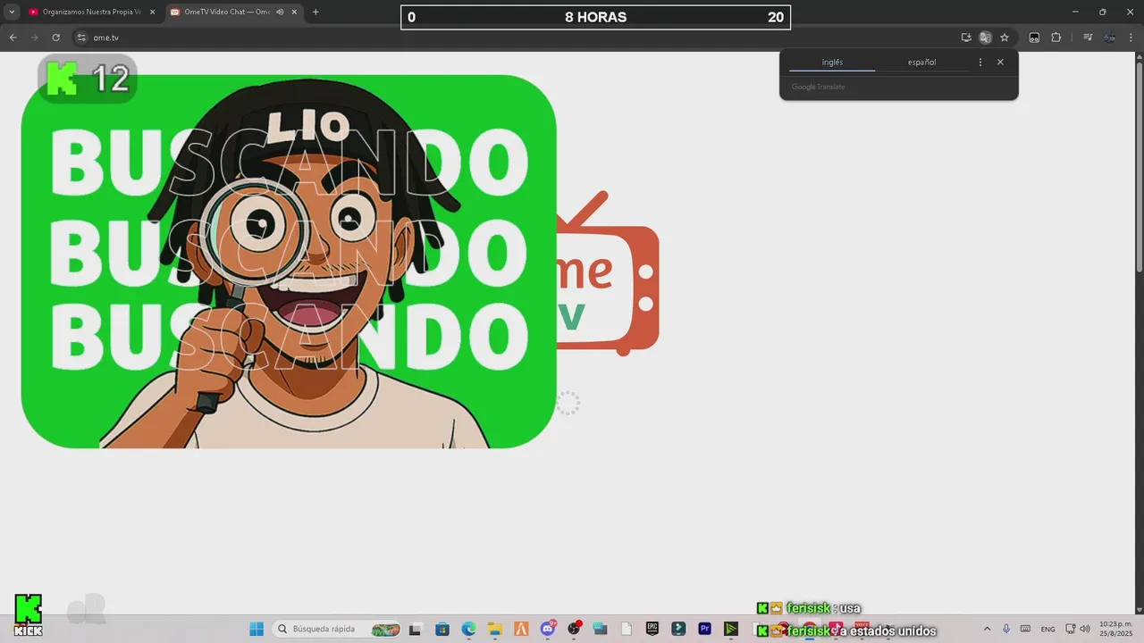This screenshot has width=1144, height=643.
Task: Open network status tray icon
Action: (x=1071, y=629)
